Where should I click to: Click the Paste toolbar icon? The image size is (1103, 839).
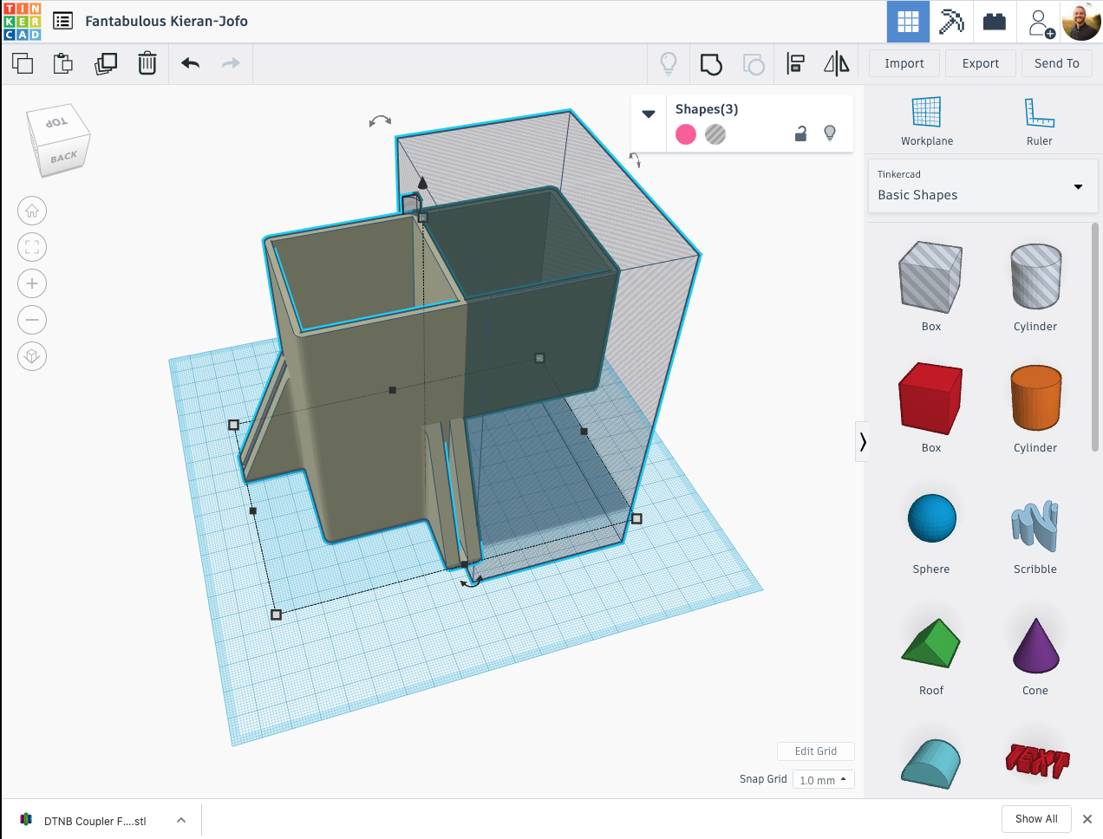pyautogui.click(x=63, y=63)
